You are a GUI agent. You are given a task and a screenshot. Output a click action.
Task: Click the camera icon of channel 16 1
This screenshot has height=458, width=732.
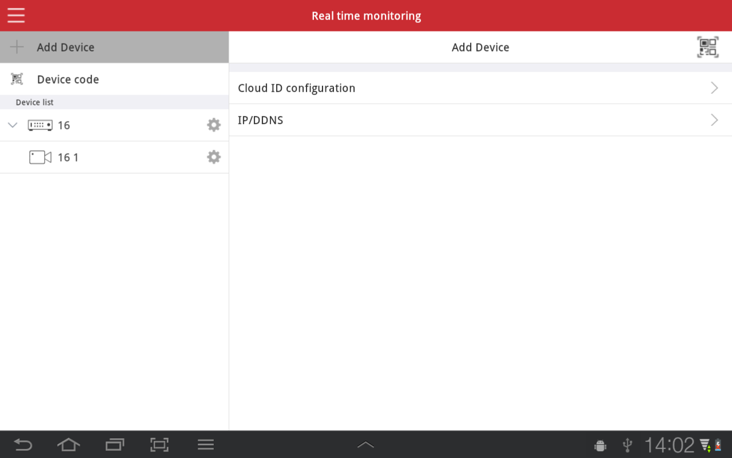[x=40, y=157]
